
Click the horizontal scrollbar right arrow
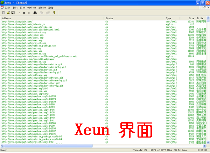point(204,146)
